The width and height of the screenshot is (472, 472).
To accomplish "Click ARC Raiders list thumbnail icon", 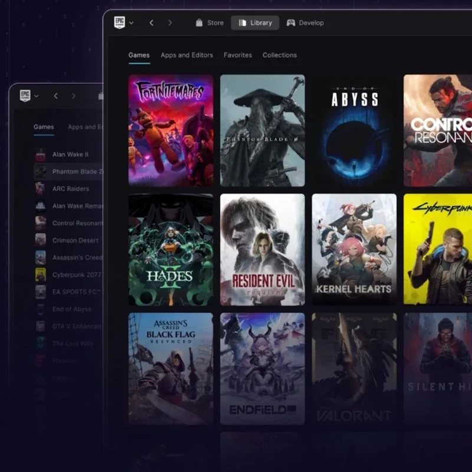I will 41,189.
